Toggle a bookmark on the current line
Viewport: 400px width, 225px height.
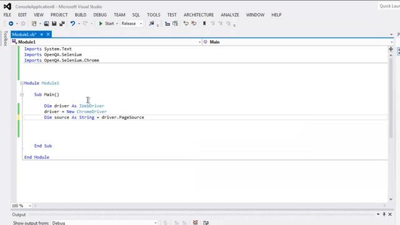point(204,24)
